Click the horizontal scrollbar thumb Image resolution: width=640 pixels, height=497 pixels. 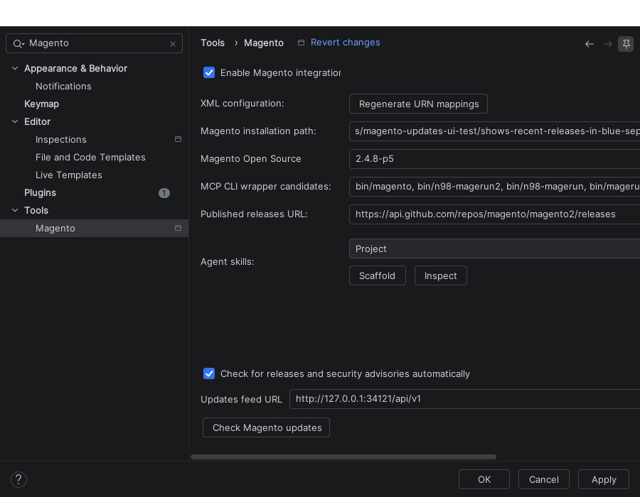343,457
